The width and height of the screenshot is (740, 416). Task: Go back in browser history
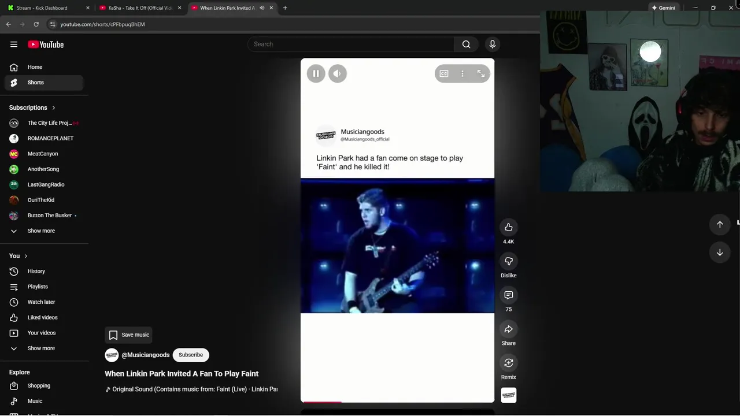pyautogui.click(x=8, y=24)
